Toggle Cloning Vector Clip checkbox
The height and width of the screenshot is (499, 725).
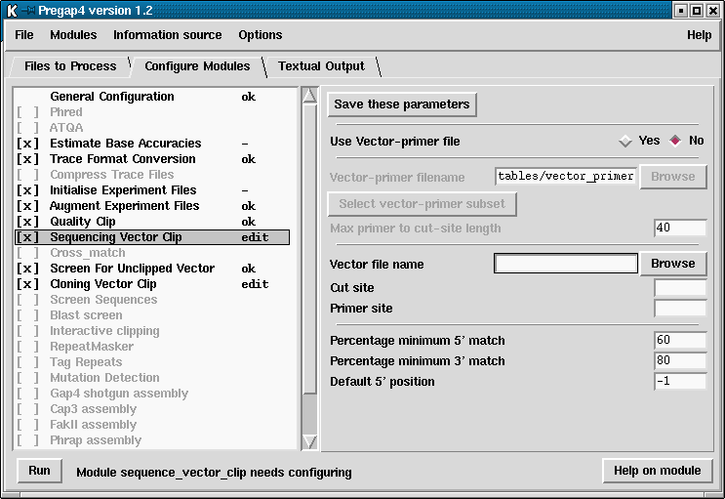coord(28,284)
